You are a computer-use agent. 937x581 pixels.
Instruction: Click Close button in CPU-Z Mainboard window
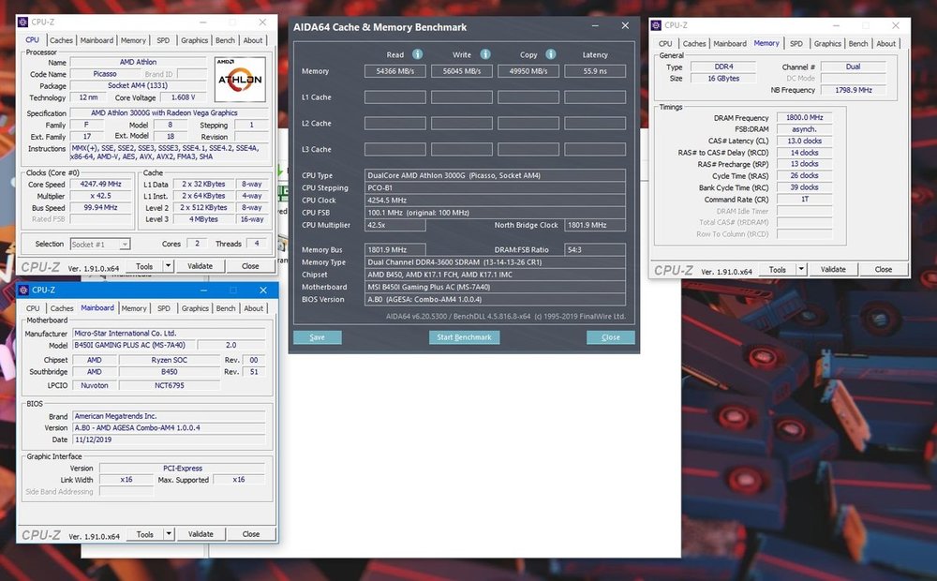click(251, 534)
